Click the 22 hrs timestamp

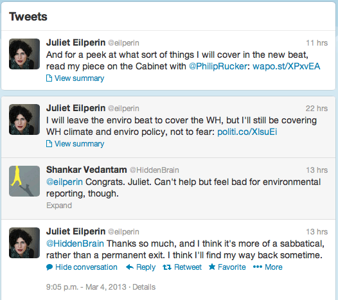pos(317,109)
